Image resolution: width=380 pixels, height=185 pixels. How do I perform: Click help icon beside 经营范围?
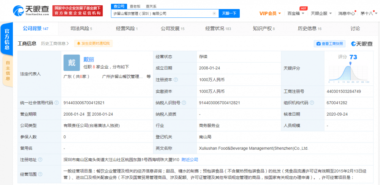coord(40,174)
